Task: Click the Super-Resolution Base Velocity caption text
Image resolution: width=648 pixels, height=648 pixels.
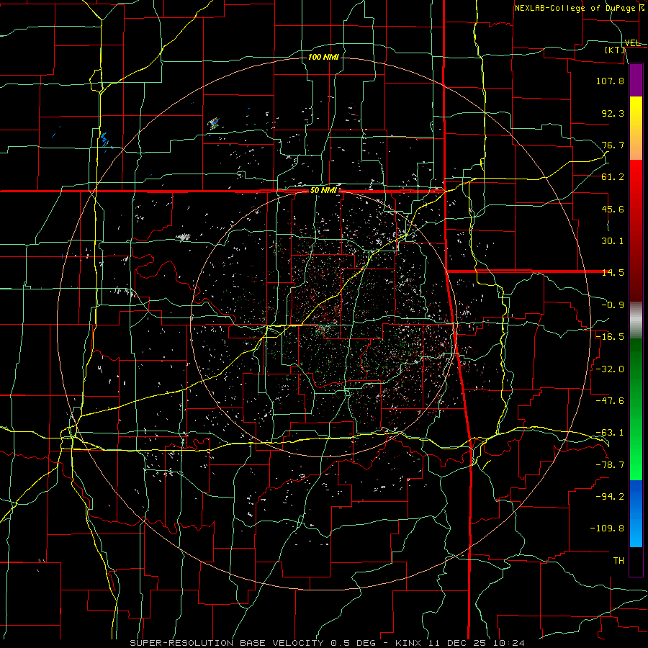Action: click(x=327, y=643)
